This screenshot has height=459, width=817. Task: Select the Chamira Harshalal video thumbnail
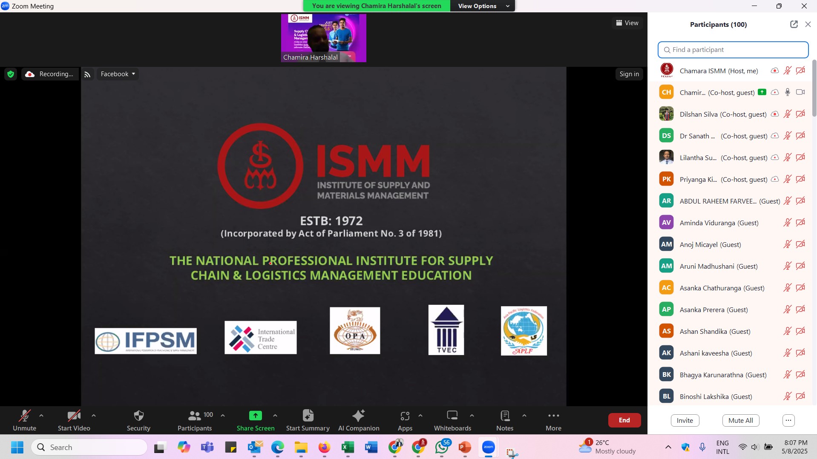pyautogui.click(x=324, y=38)
